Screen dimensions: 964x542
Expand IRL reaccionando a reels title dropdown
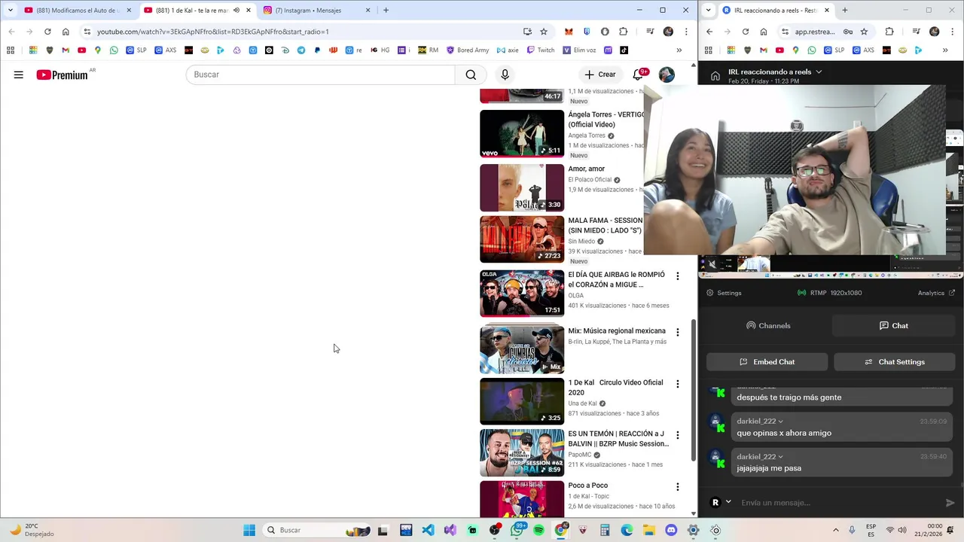coord(819,72)
